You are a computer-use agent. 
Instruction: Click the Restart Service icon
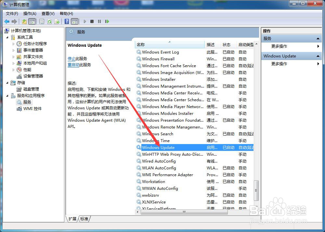(x=107, y=21)
